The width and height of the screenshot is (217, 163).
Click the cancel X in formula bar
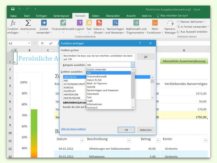42,43
